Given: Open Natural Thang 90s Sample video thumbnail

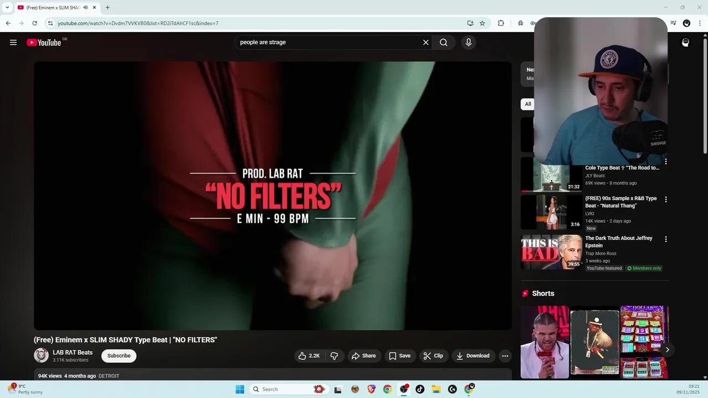Looking at the screenshot, I should [x=551, y=212].
